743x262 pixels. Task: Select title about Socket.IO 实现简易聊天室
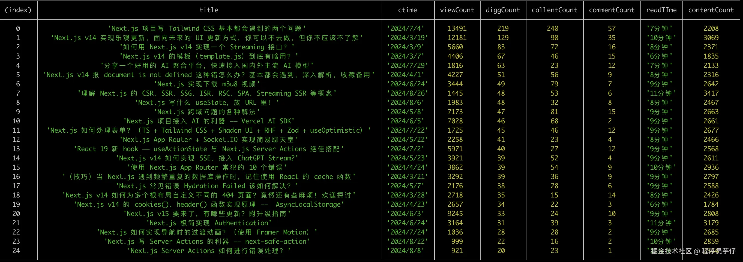(x=209, y=140)
